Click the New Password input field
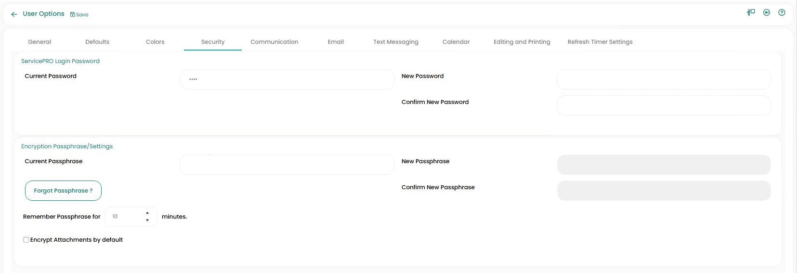 [664, 79]
